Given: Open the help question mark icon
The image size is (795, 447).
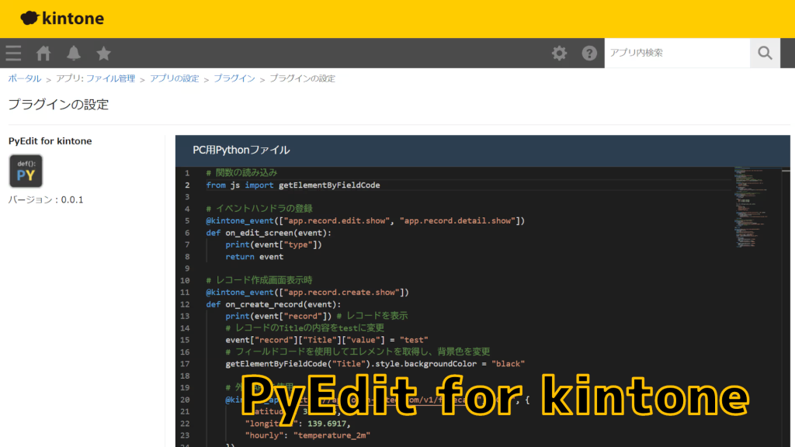Looking at the screenshot, I should 589,54.
